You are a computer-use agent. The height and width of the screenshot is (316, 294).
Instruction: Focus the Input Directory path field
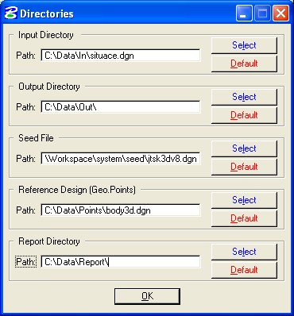click(121, 56)
